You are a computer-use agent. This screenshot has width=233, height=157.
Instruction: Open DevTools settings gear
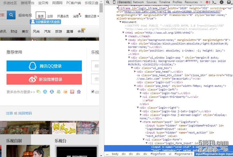(222, 2)
